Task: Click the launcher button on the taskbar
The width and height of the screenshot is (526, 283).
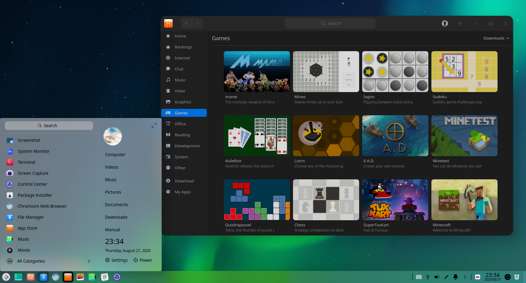Action: click(x=6, y=277)
